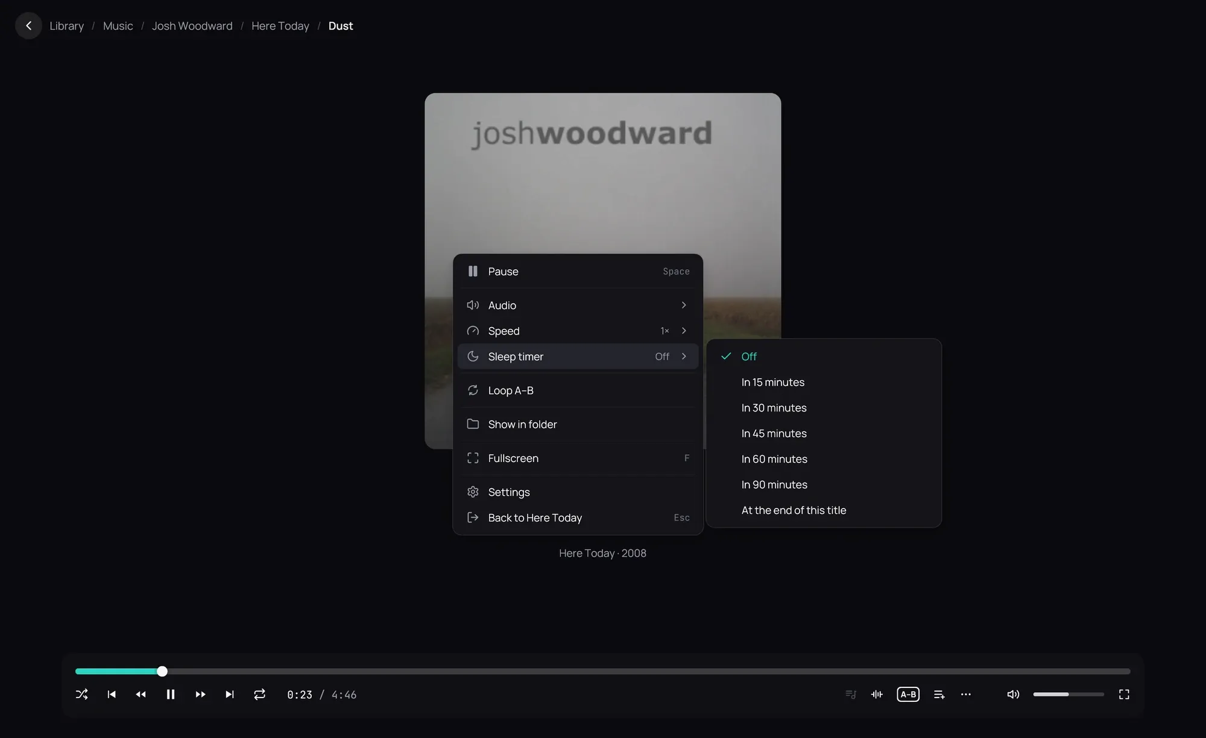Pause playback from the control bar
The width and height of the screenshot is (1206, 738).
pos(171,695)
